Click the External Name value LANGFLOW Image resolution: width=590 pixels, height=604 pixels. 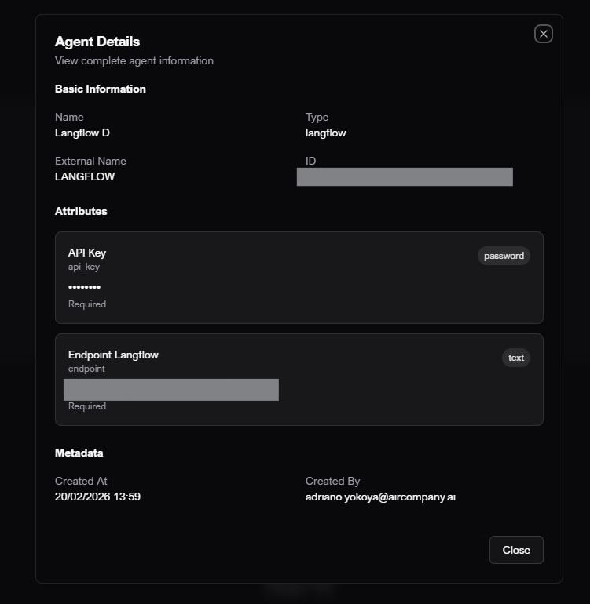(x=85, y=176)
